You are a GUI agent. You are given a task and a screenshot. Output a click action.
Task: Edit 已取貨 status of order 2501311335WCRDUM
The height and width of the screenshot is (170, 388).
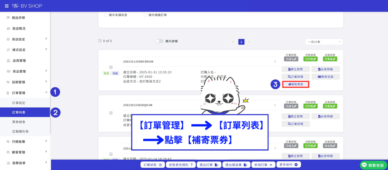330,59
